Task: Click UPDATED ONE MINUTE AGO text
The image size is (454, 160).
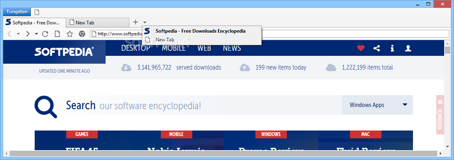Action: [65, 71]
